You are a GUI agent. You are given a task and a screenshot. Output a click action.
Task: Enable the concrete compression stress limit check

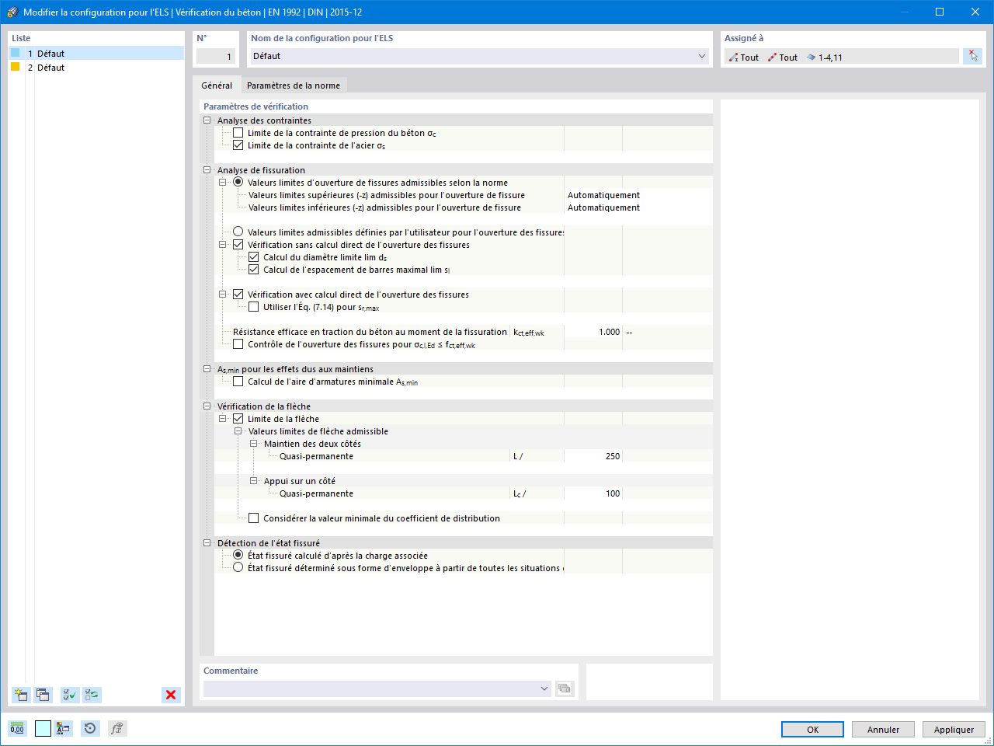pyautogui.click(x=238, y=133)
